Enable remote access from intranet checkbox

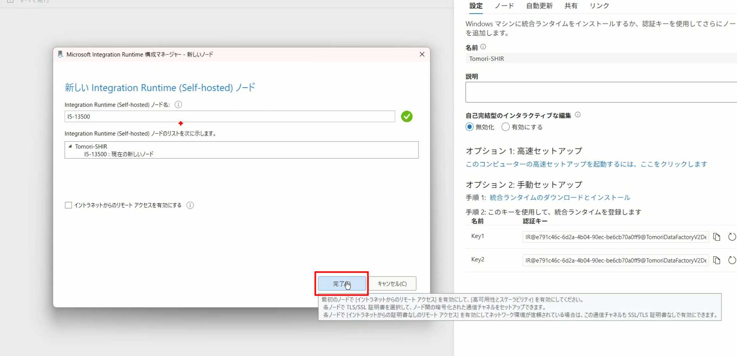point(69,205)
